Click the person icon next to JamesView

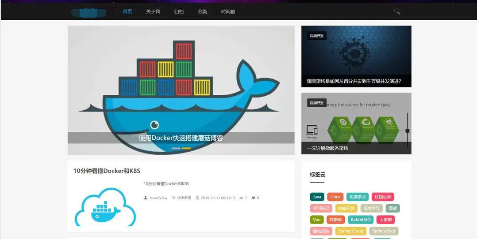[146, 198]
